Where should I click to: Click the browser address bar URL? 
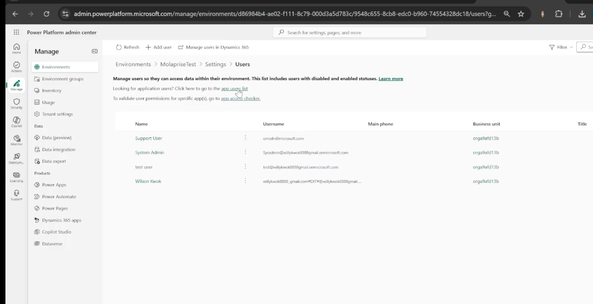click(285, 14)
